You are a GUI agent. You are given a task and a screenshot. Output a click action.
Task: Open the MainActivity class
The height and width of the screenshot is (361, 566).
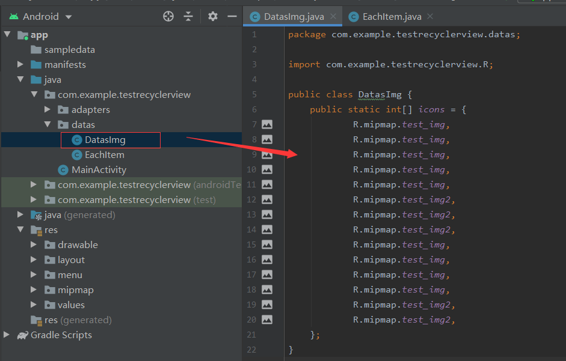[x=99, y=170]
